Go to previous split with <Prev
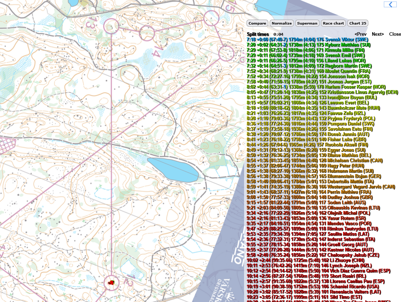 pyautogui.click(x=361, y=34)
